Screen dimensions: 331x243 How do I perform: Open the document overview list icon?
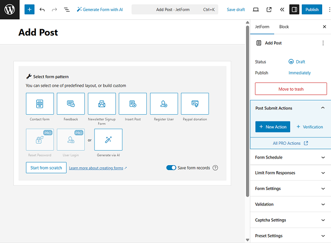pos(67,9)
